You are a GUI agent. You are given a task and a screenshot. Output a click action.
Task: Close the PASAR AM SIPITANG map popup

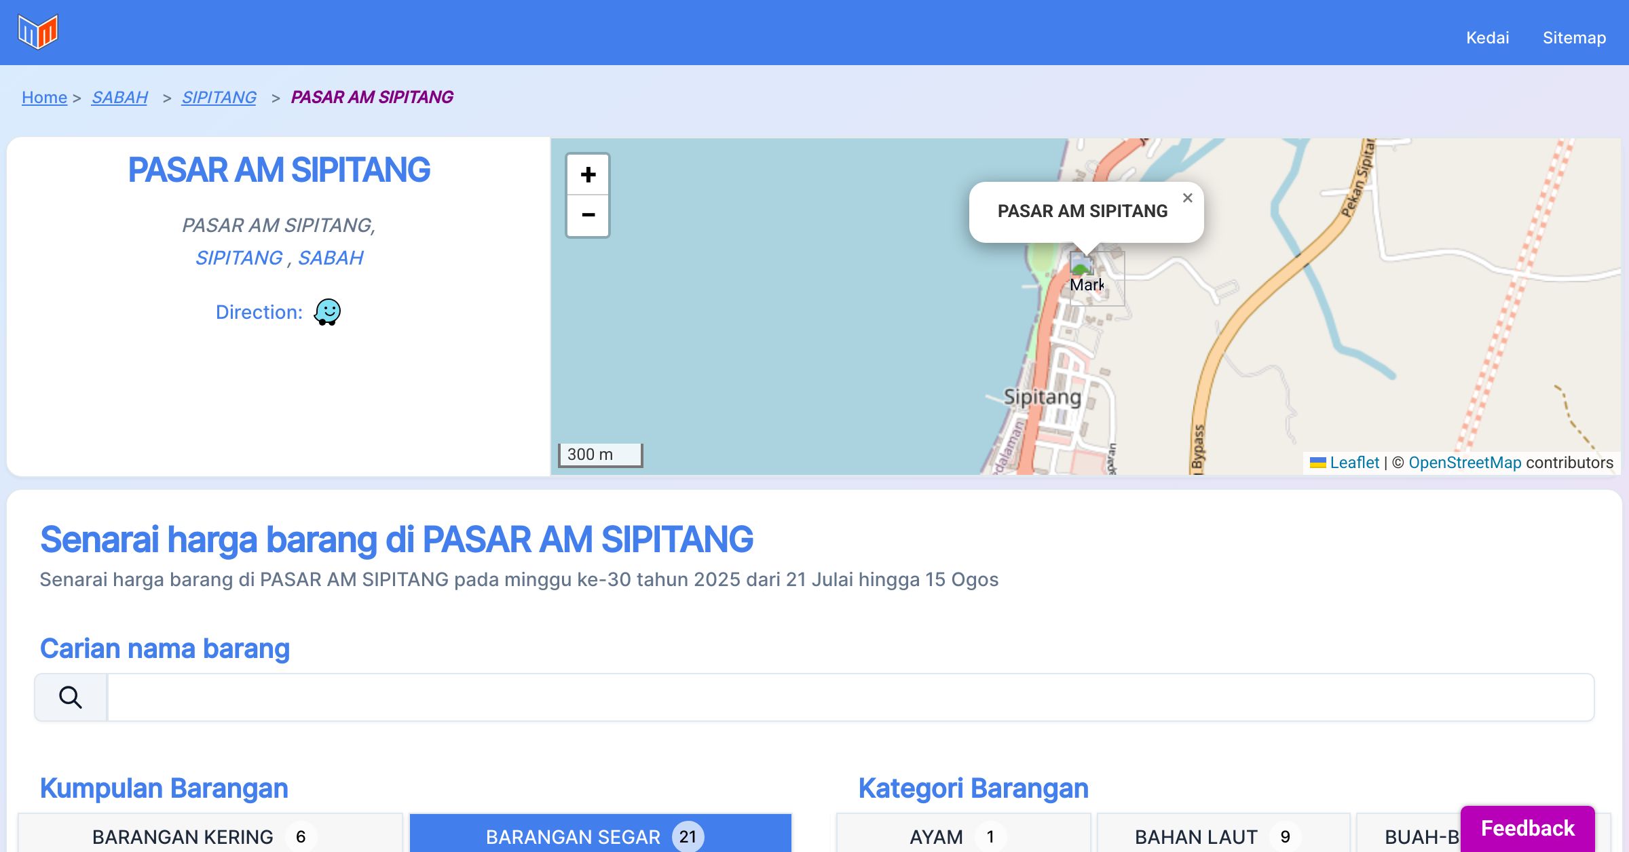click(1187, 198)
